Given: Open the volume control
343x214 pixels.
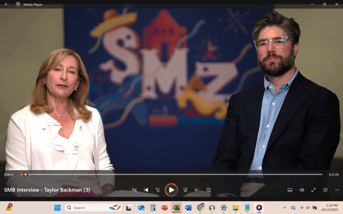Looking at the screenshot, I should click(x=301, y=190).
